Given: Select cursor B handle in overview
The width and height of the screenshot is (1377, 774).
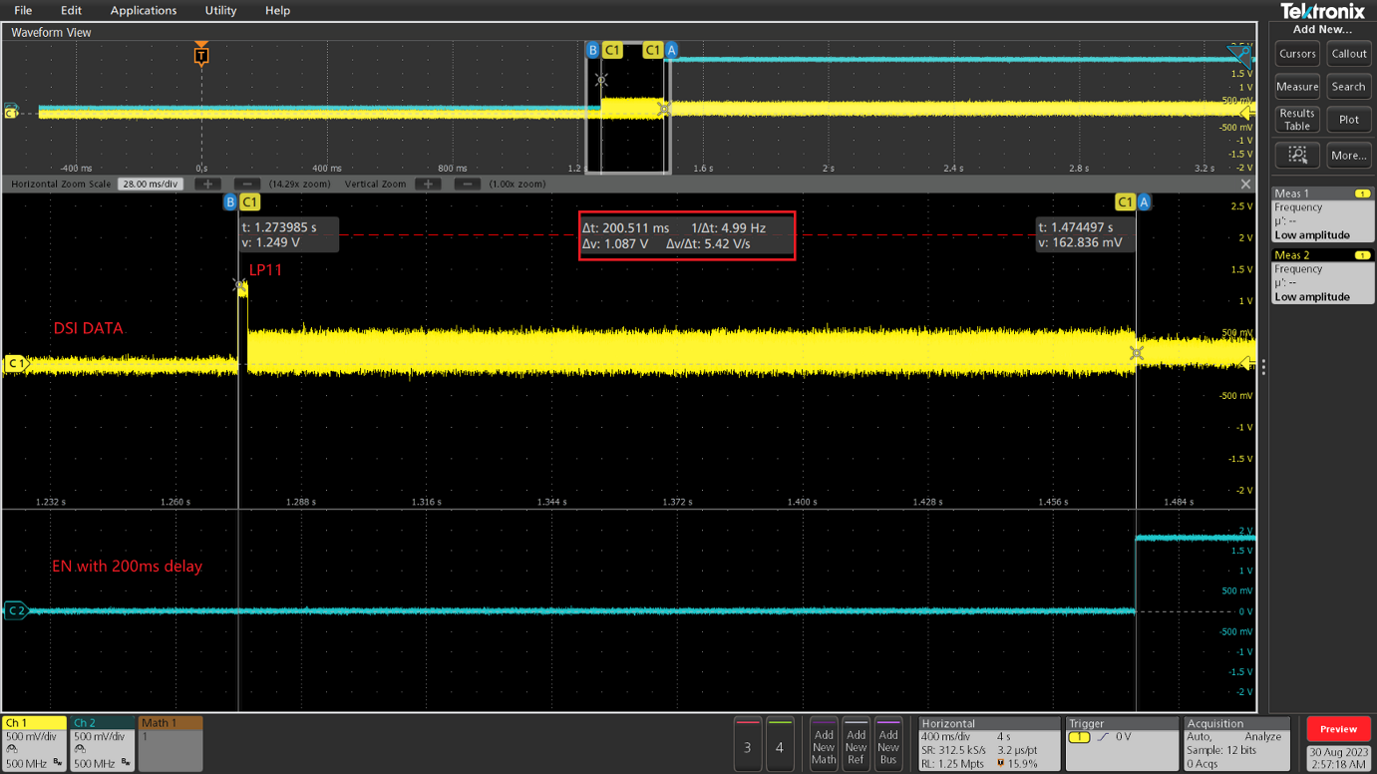Looking at the screenshot, I should tap(592, 50).
